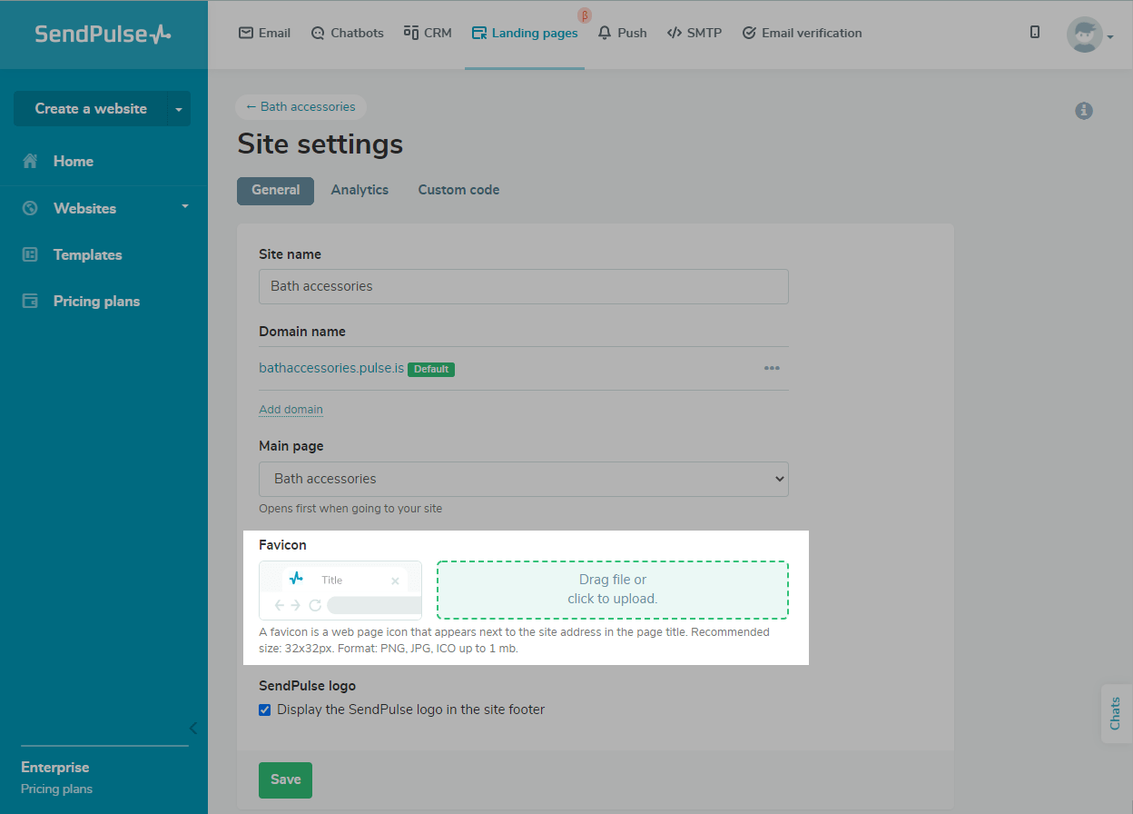The width and height of the screenshot is (1133, 814).
Task: Click the beta badge on Landing pages
Action: click(585, 15)
